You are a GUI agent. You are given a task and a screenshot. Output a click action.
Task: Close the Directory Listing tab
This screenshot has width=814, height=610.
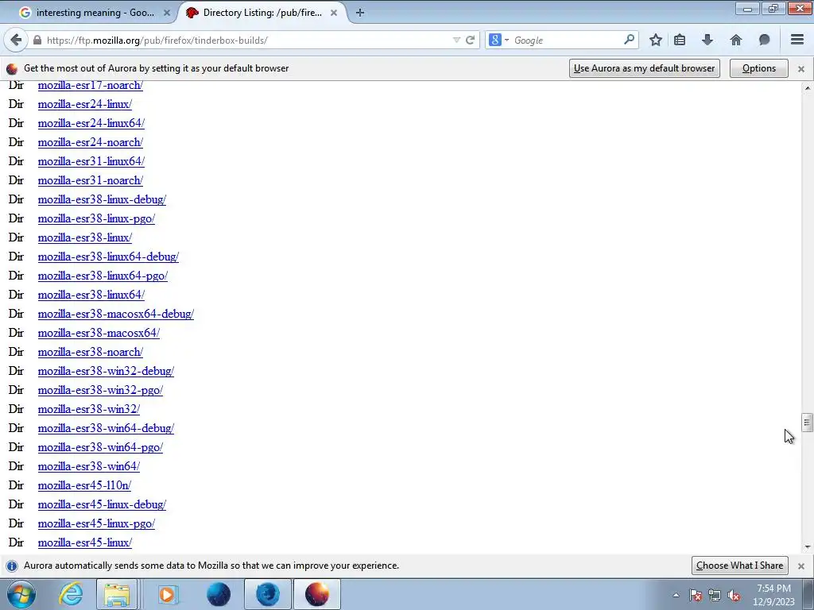point(334,13)
